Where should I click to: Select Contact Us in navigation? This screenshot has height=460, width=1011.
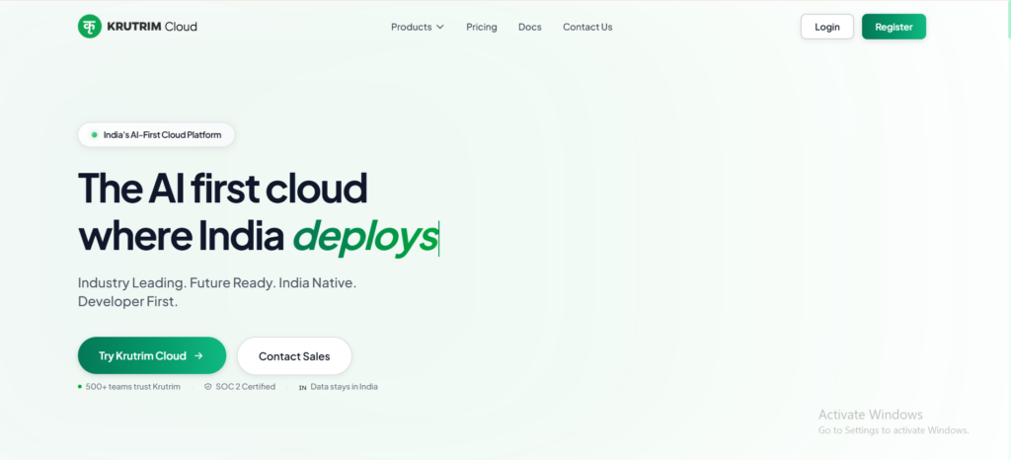(587, 27)
